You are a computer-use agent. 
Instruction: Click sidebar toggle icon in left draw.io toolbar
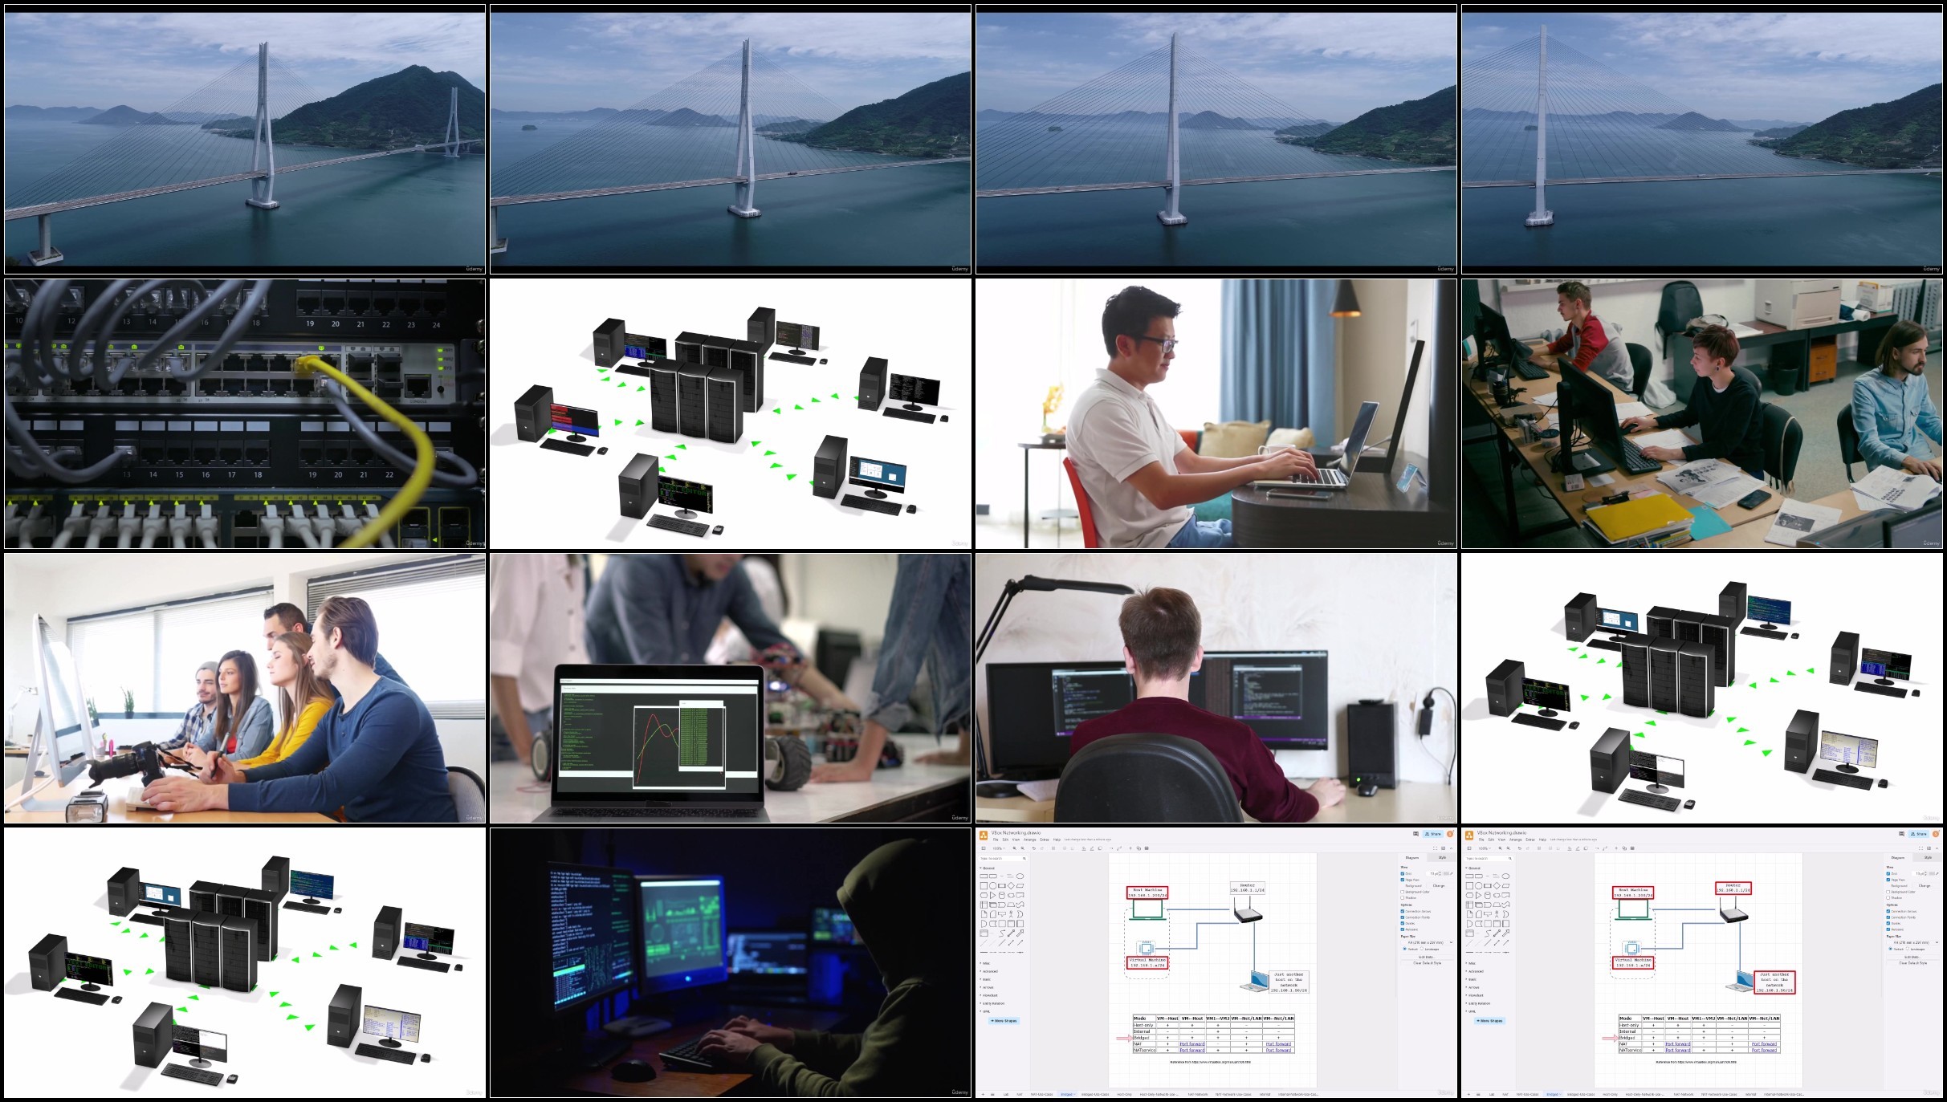984,848
